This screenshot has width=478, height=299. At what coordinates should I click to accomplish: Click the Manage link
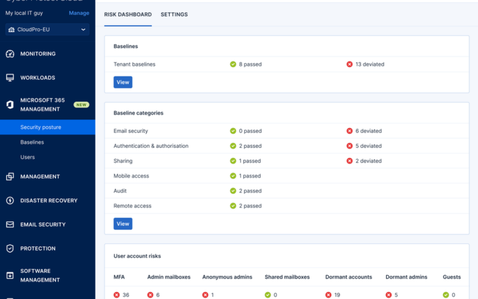(x=79, y=13)
